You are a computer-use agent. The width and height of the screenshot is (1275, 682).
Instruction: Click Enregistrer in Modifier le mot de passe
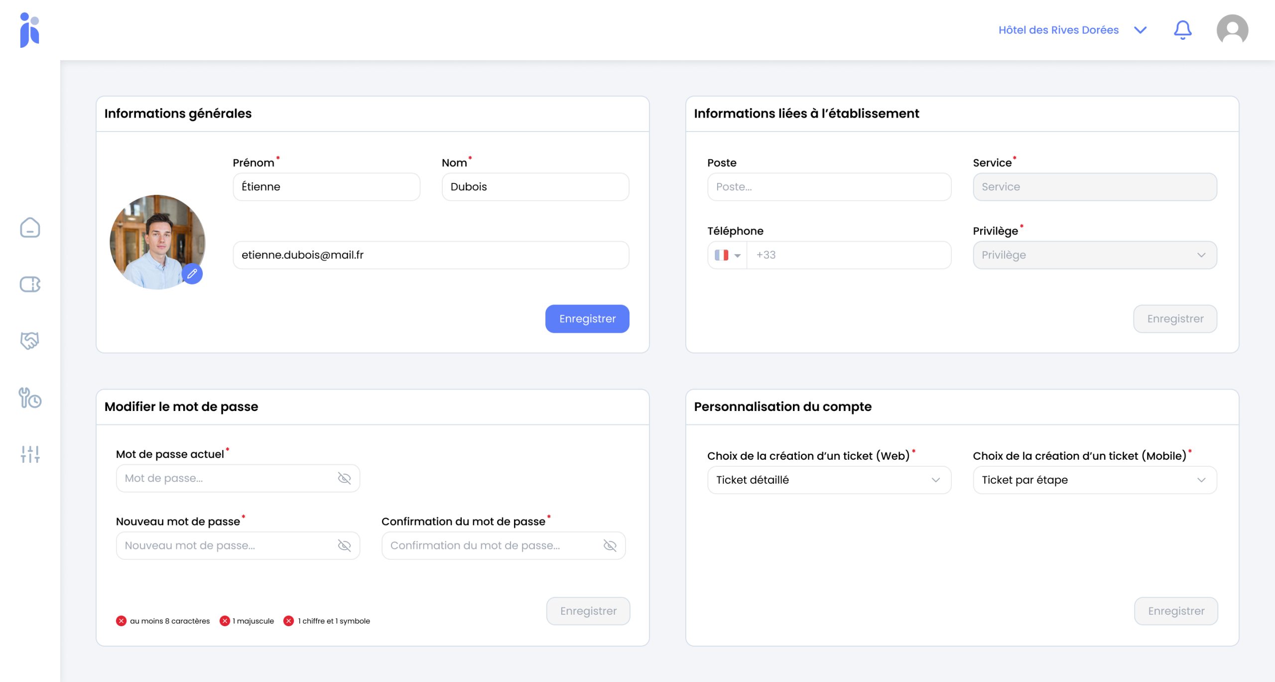(x=588, y=611)
